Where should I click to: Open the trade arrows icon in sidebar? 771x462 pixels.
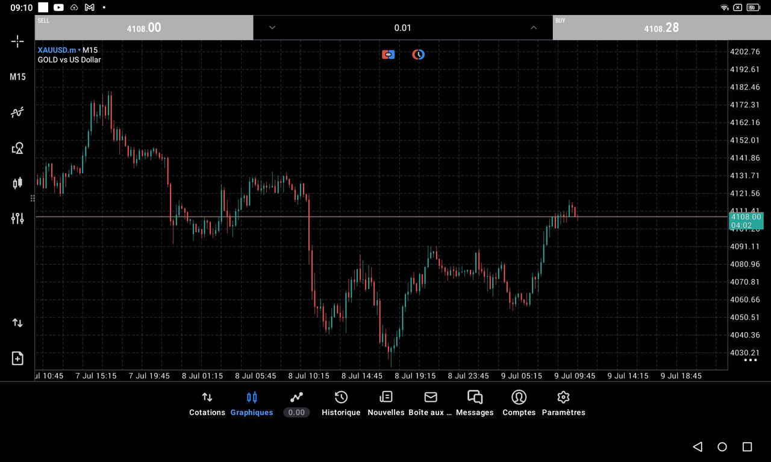[17, 323]
